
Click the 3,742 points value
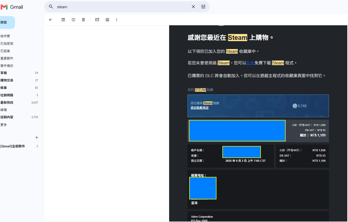coord(302,106)
